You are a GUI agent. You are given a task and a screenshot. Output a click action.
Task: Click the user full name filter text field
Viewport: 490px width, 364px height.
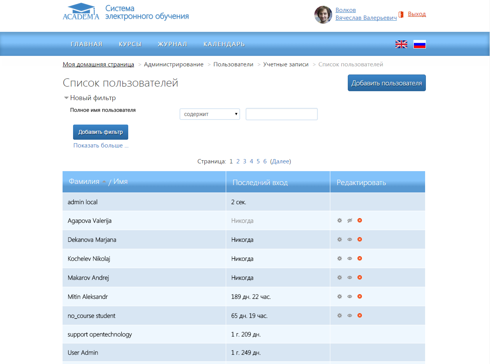click(x=281, y=114)
